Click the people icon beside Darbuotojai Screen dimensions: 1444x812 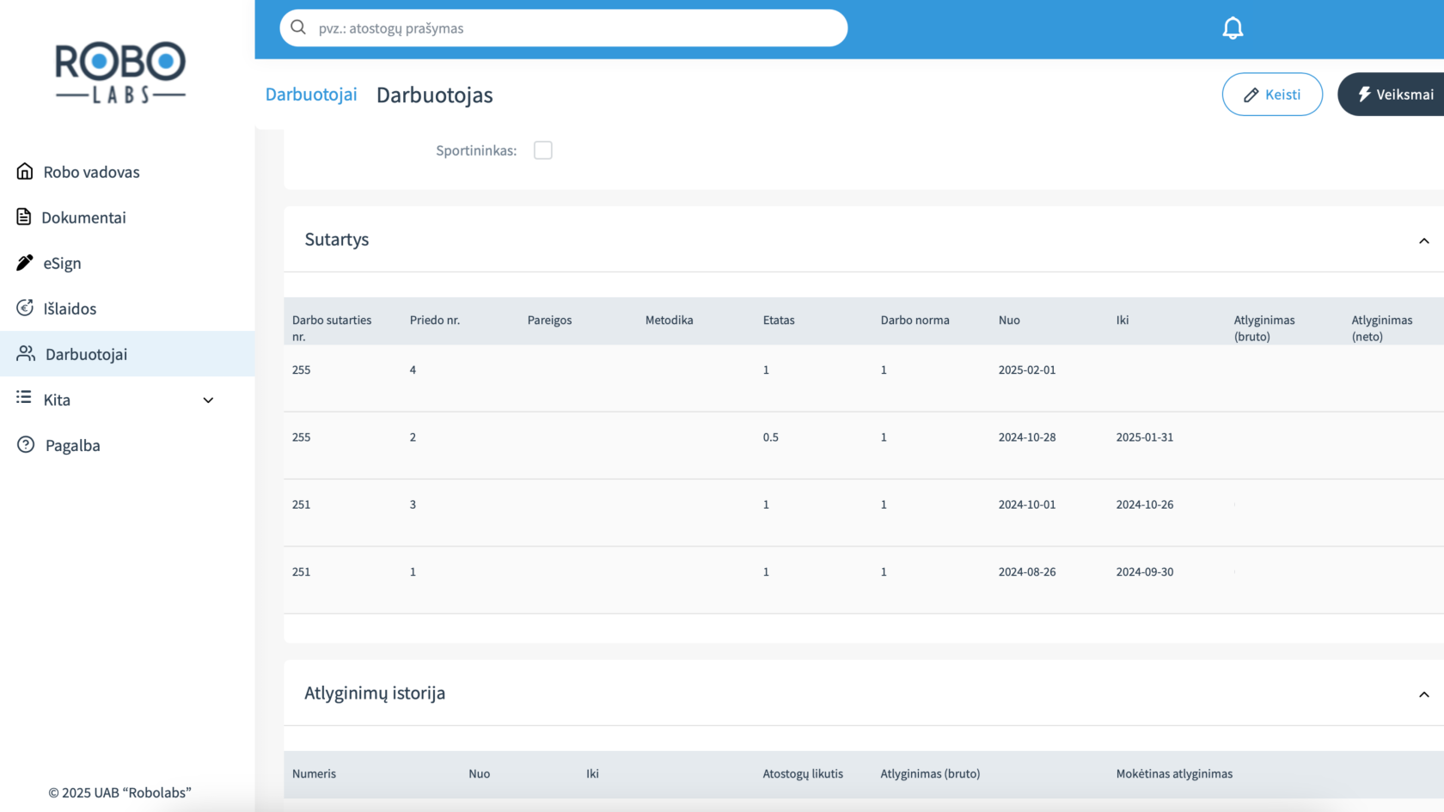click(x=26, y=353)
